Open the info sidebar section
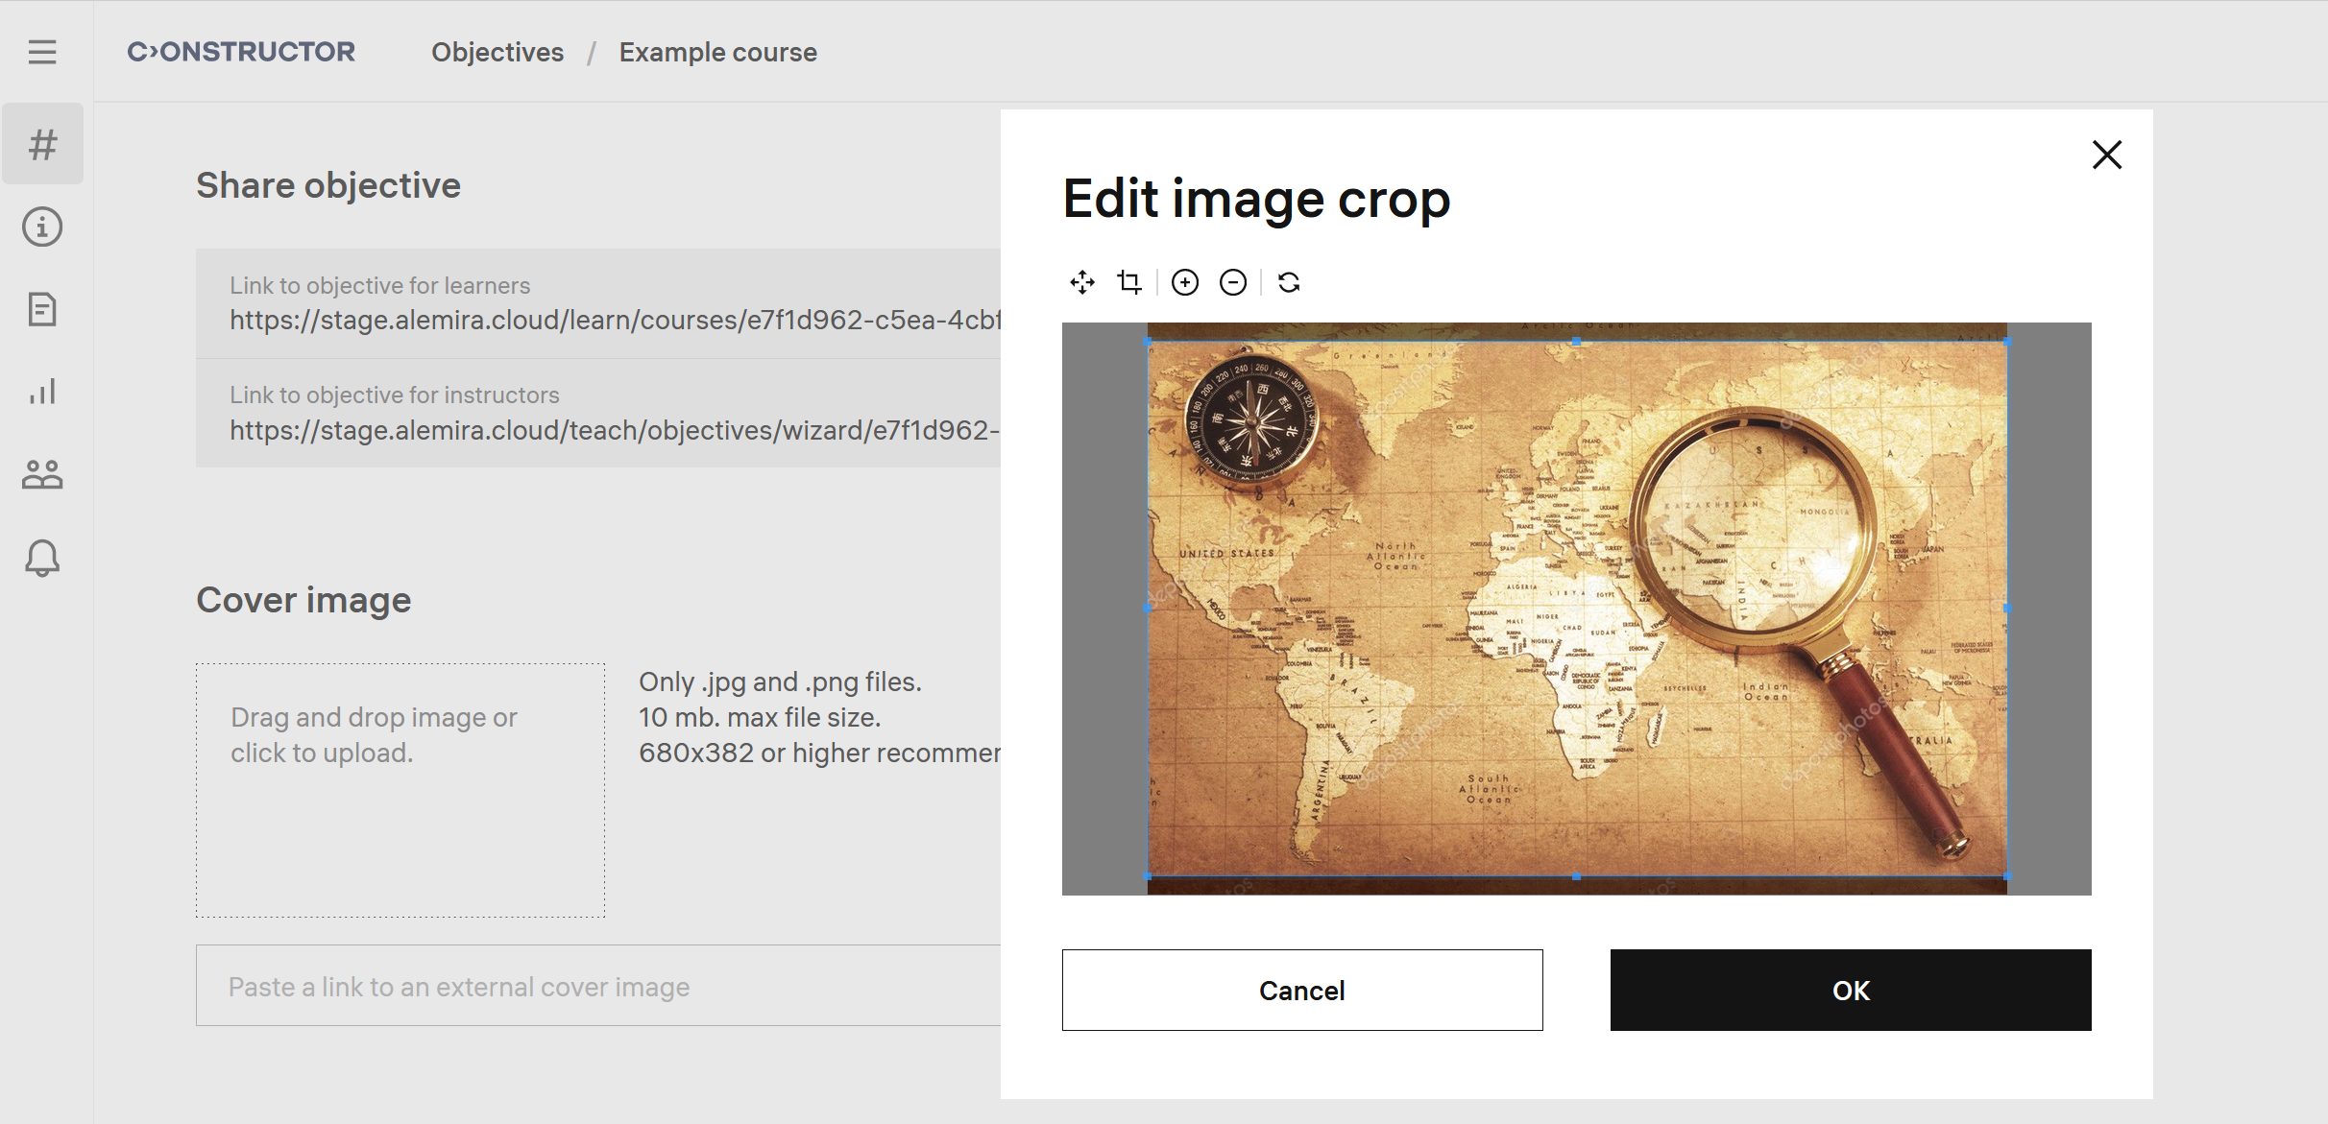 click(x=42, y=227)
